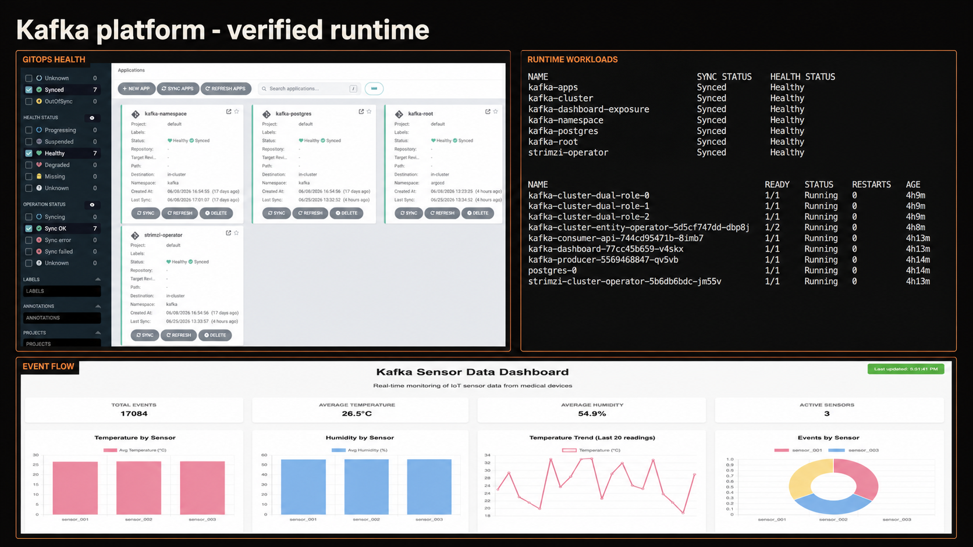
Task: Click the Labels filter input
Action: (x=62, y=291)
